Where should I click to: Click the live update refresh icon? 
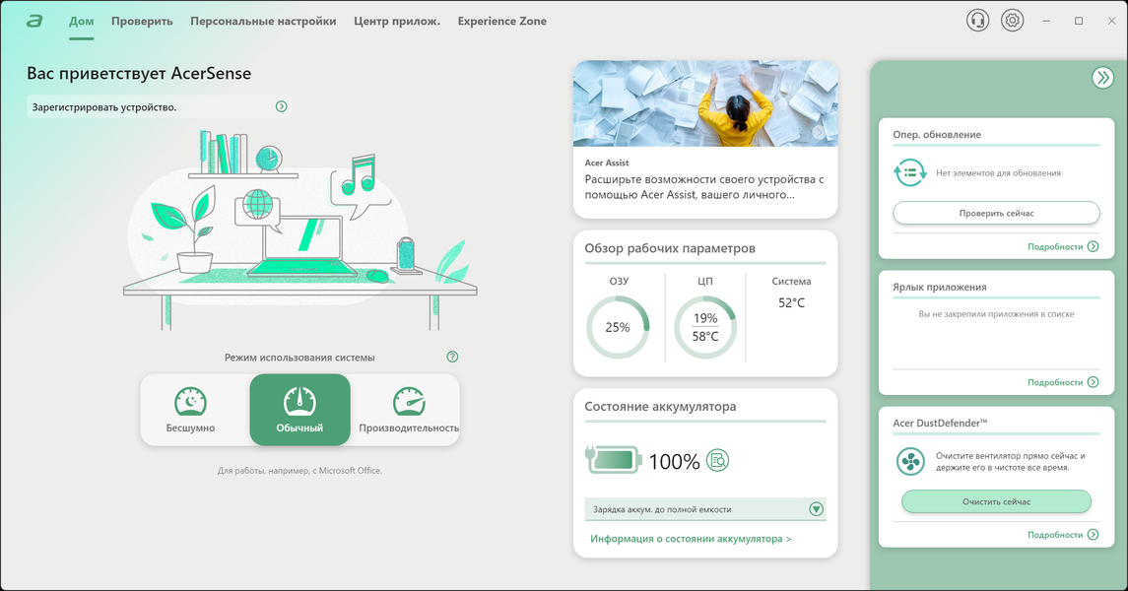[x=910, y=173]
